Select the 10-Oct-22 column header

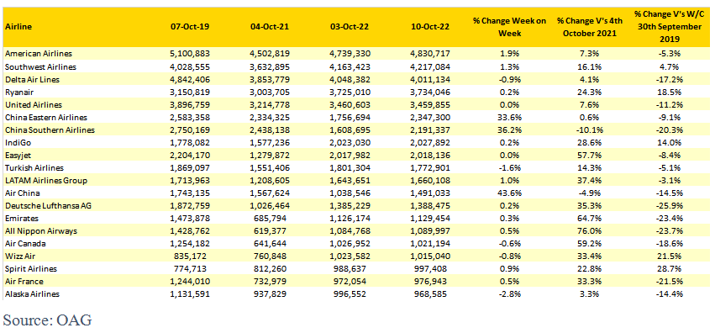pyautogui.click(x=430, y=27)
